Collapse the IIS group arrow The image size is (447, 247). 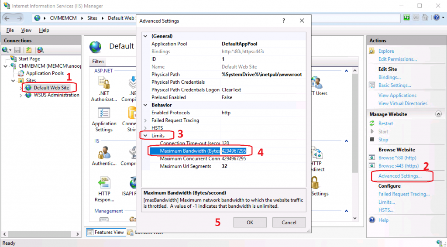pos(346,141)
